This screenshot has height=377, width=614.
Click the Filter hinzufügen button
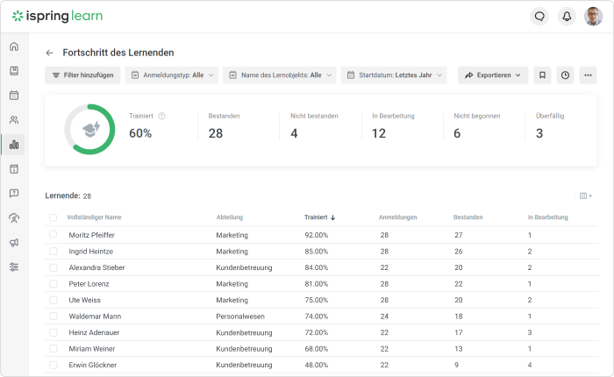click(82, 75)
